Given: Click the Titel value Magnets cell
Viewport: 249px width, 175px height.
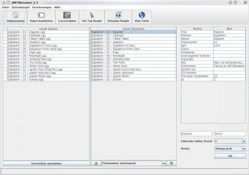Looking at the screenshot, I should click(x=229, y=32).
